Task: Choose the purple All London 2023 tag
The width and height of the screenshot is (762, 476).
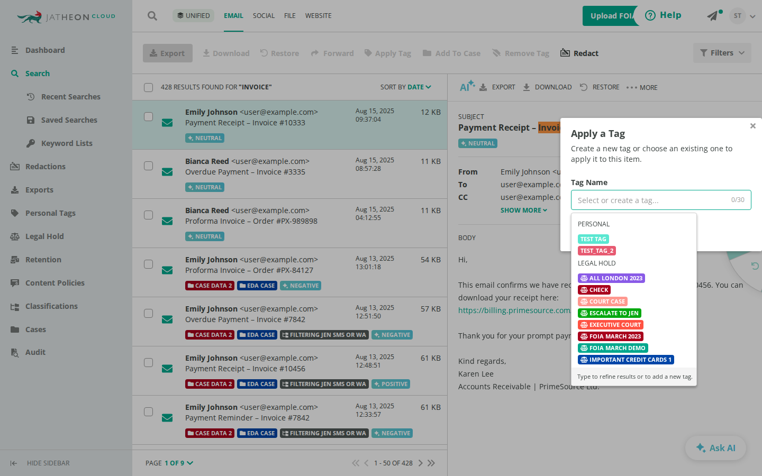Action: pos(611,278)
